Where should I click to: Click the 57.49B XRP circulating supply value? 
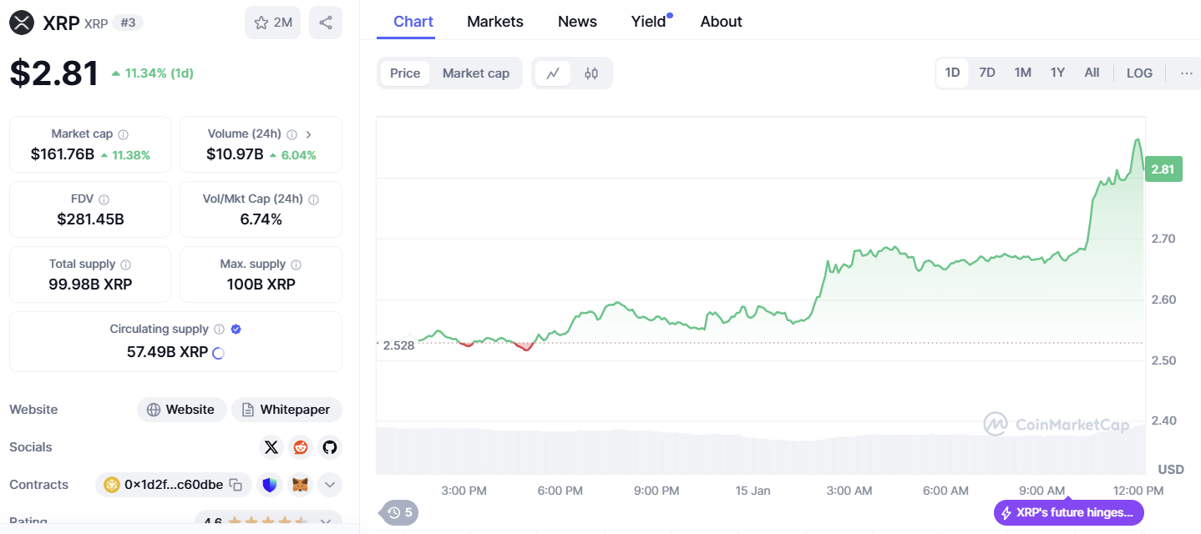(167, 352)
